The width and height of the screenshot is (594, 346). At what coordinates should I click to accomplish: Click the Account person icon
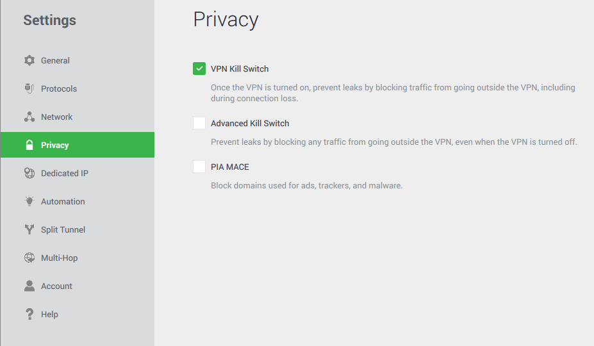point(29,286)
